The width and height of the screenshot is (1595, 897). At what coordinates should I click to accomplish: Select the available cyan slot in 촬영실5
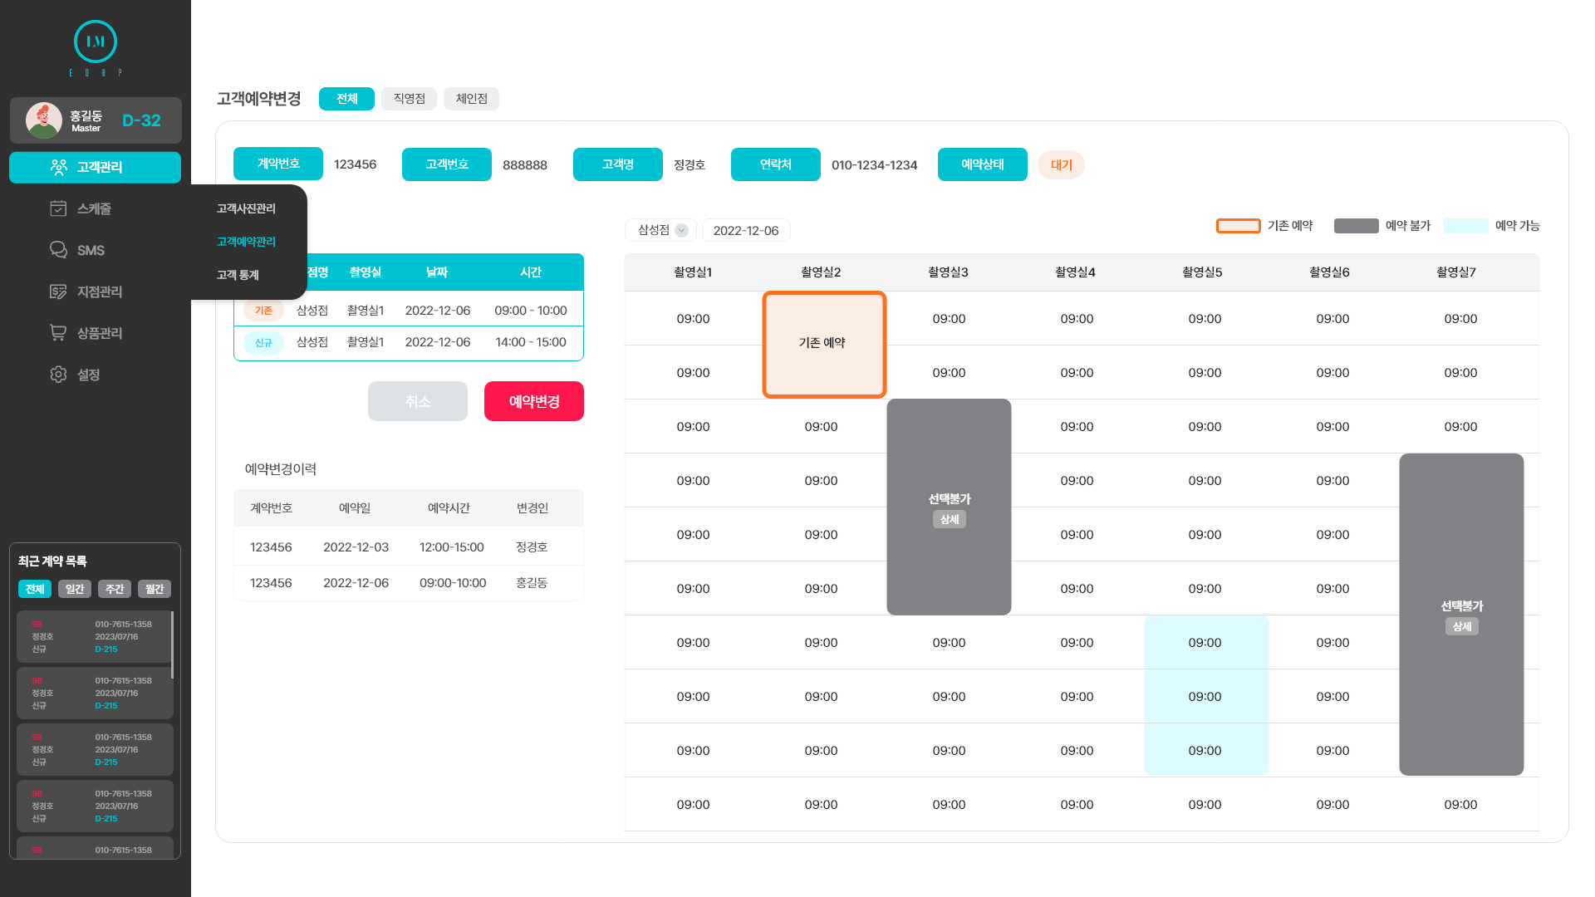click(x=1206, y=696)
